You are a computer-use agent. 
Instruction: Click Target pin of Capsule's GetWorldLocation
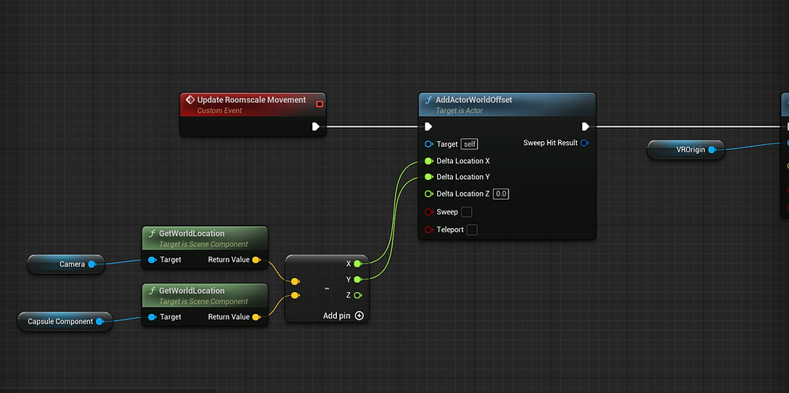pos(152,317)
